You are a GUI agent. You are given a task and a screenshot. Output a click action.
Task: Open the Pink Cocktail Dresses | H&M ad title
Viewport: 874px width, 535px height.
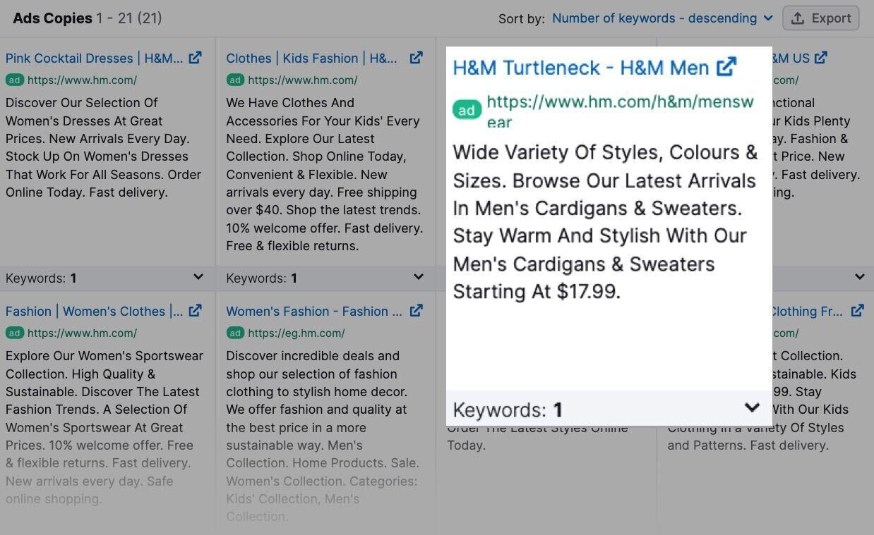(x=95, y=59)
